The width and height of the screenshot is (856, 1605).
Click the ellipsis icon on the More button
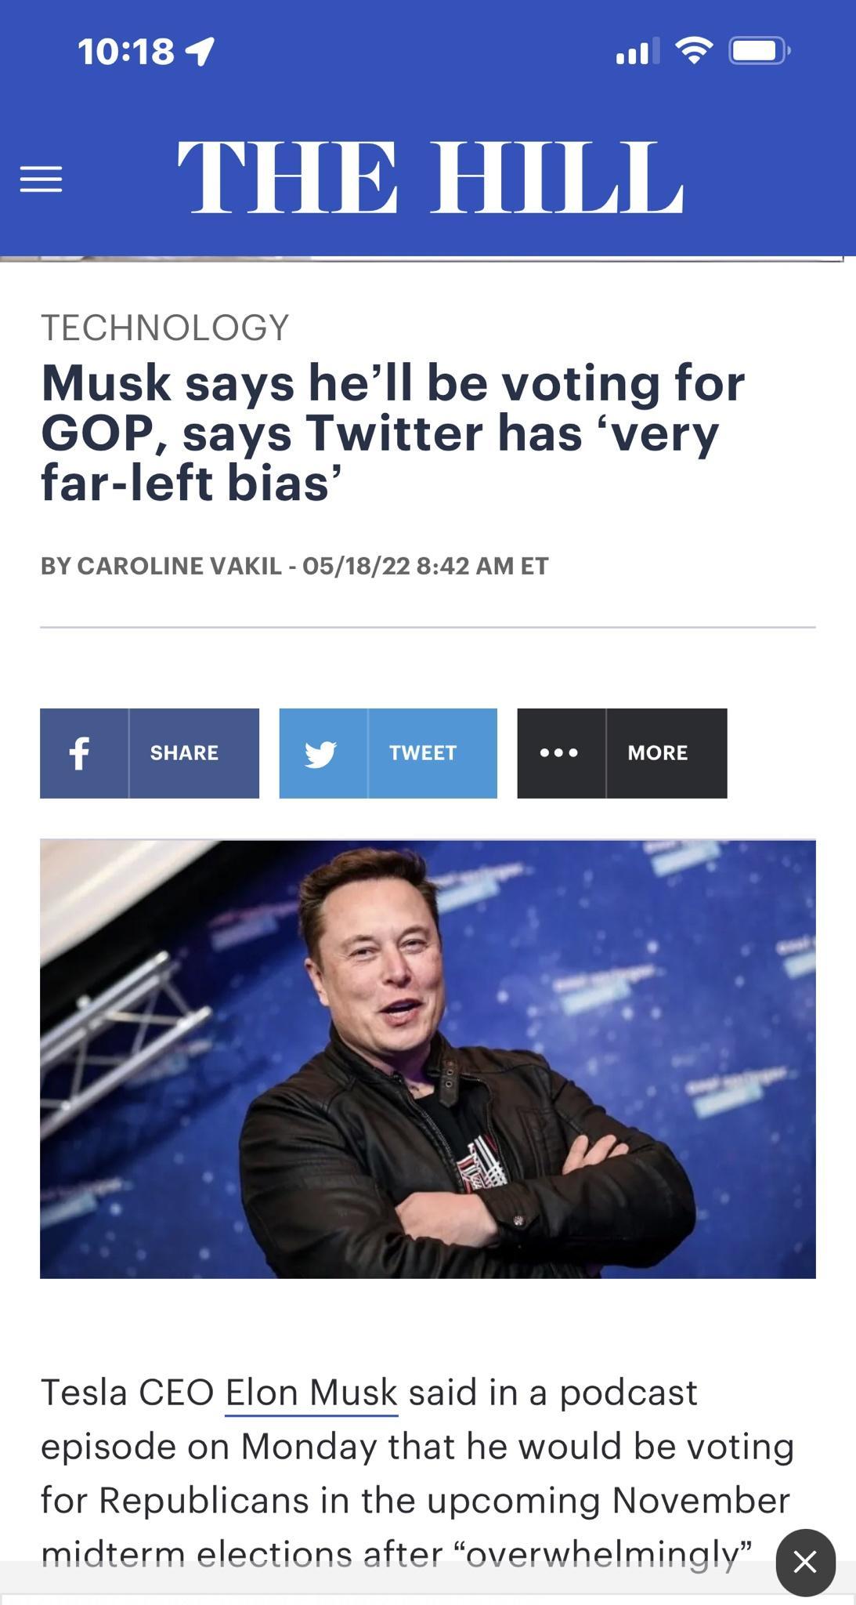(560, 752)
